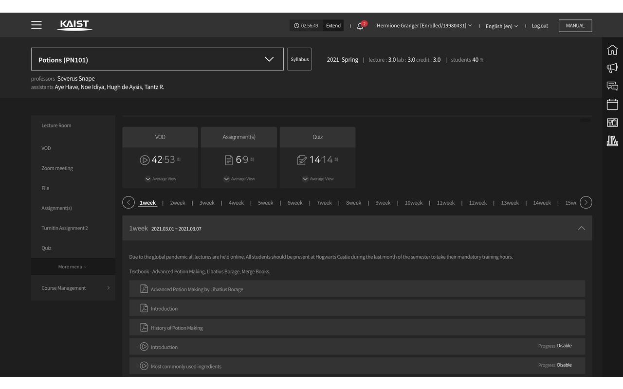Click the session timer clock icon
This screenshot has height=389, width=623.
[296, 26]
